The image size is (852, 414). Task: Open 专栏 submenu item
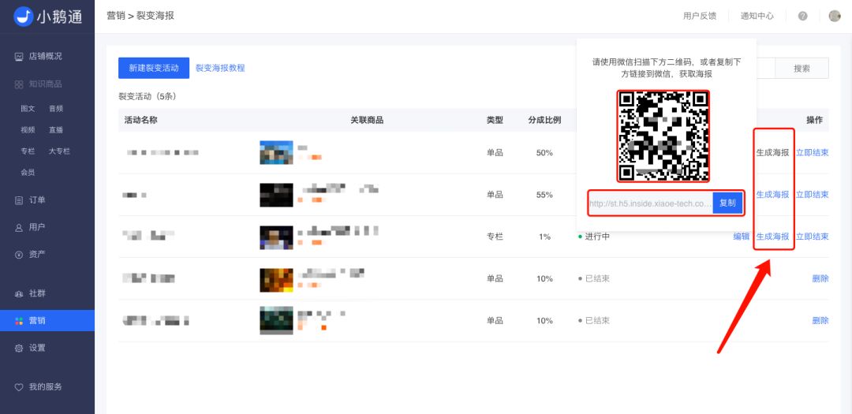(x=28, y=151)
